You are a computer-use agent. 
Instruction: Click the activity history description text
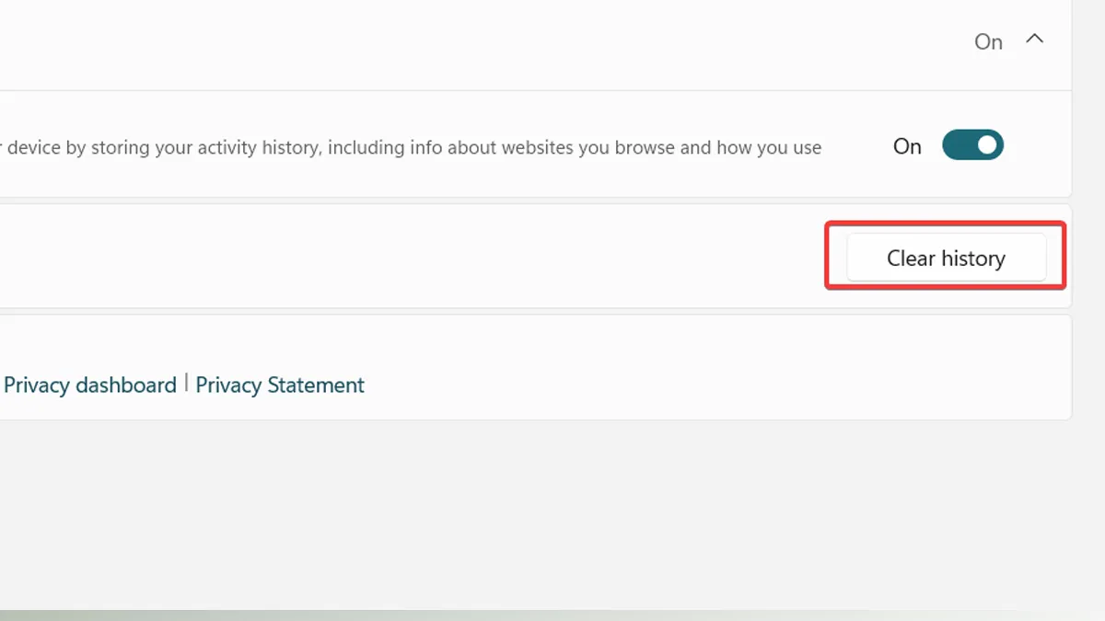point(414,147)
